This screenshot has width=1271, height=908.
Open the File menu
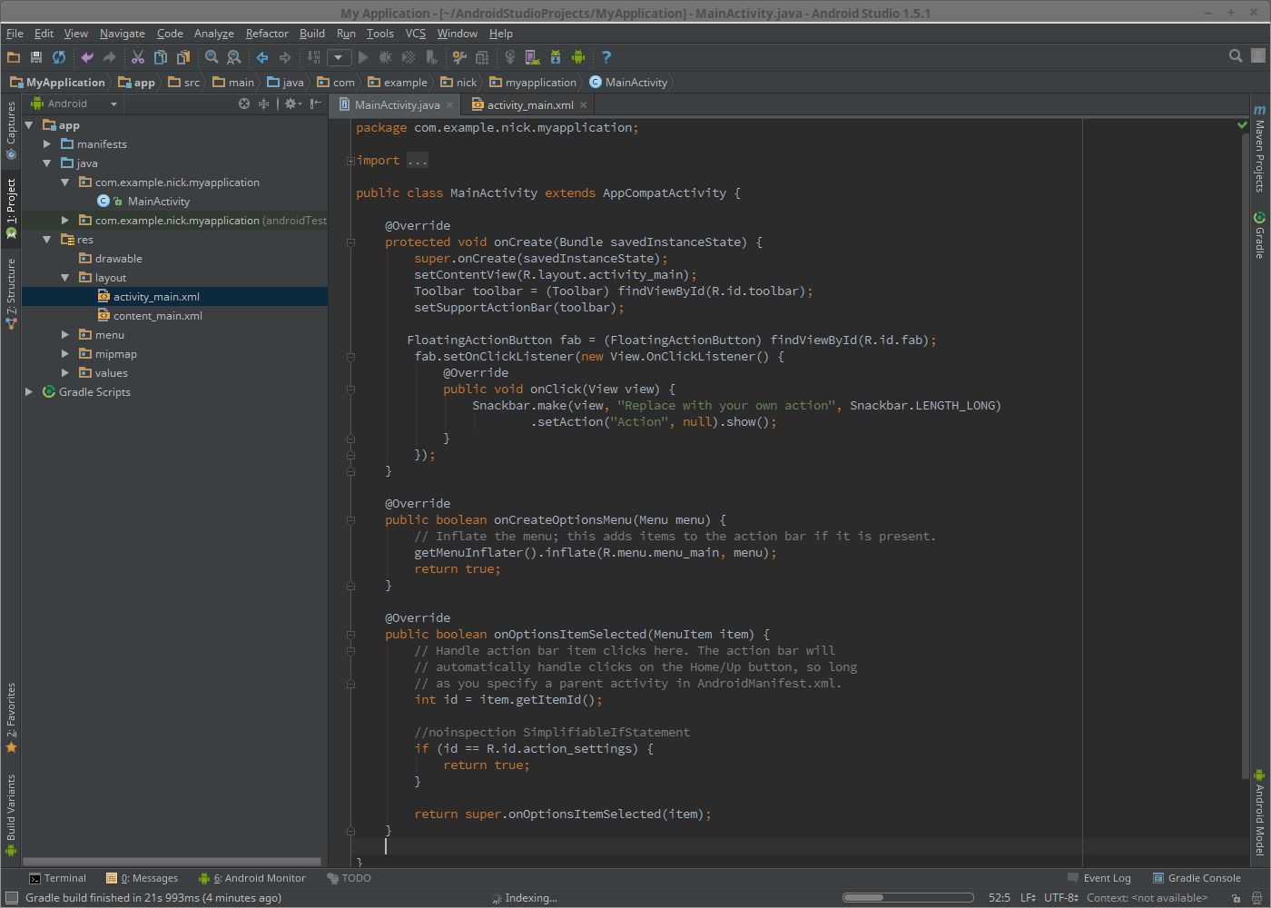pos(15,34)
